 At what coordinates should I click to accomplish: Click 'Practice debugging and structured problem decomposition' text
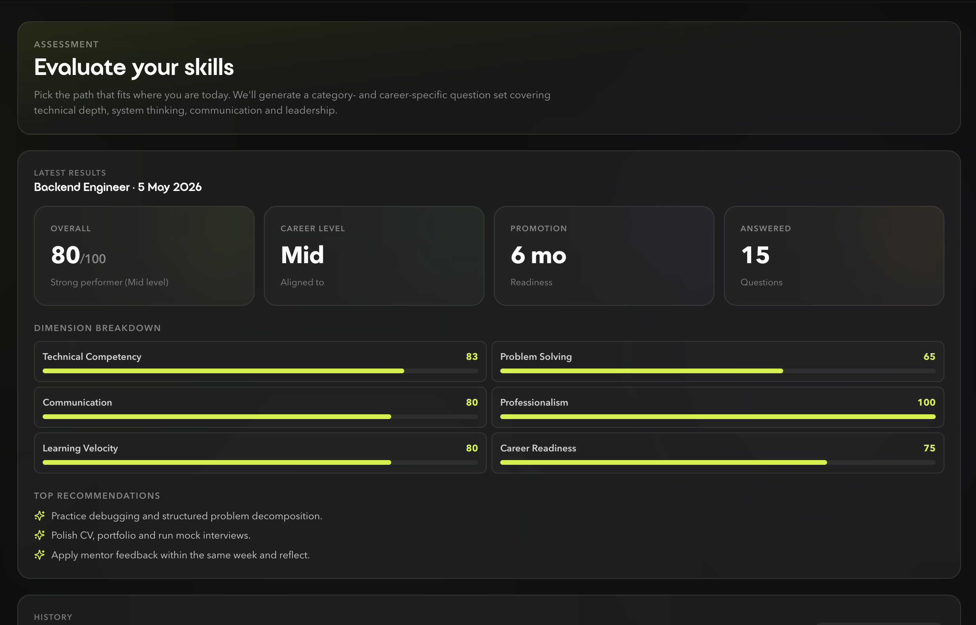tap(187, 516)
